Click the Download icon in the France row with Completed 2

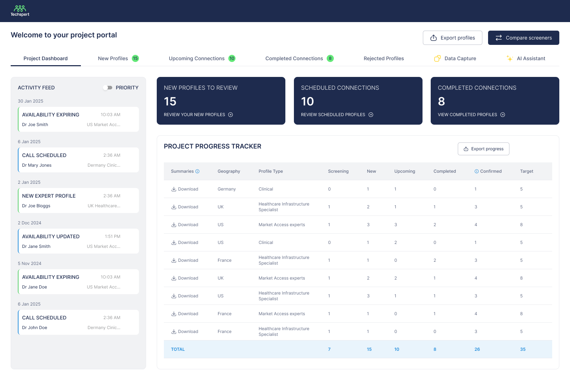point(174,260)
